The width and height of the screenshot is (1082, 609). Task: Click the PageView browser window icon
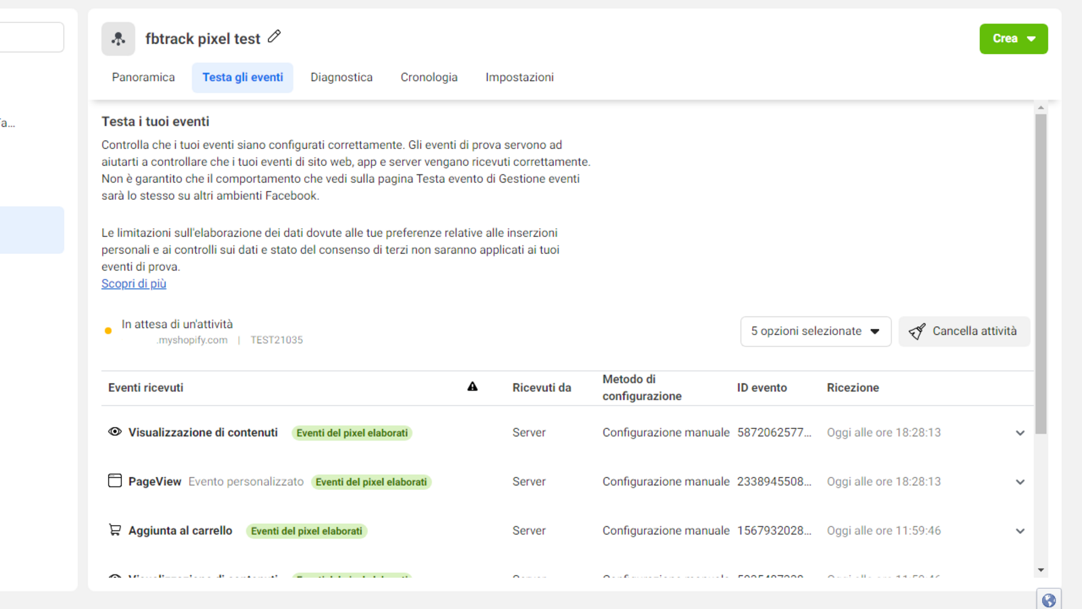coord(115,480)
